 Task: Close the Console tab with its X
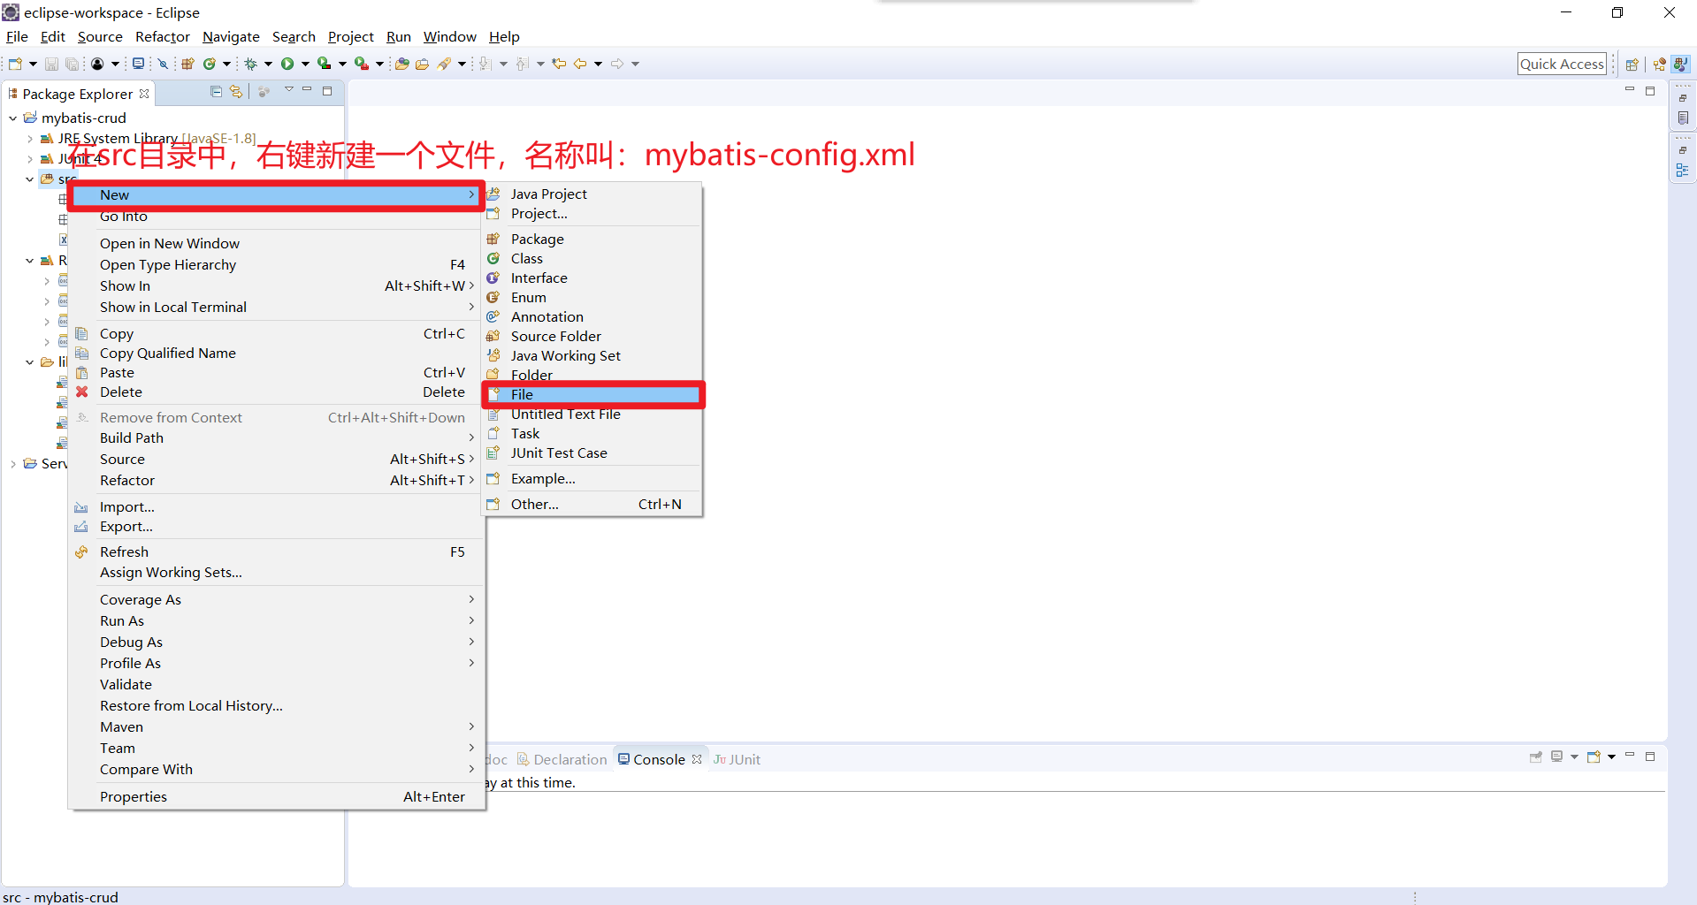click(x=697, y=759)
